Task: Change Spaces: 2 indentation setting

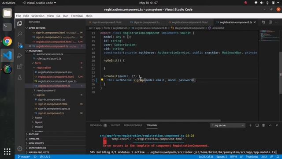Action: tap(222, 157)
